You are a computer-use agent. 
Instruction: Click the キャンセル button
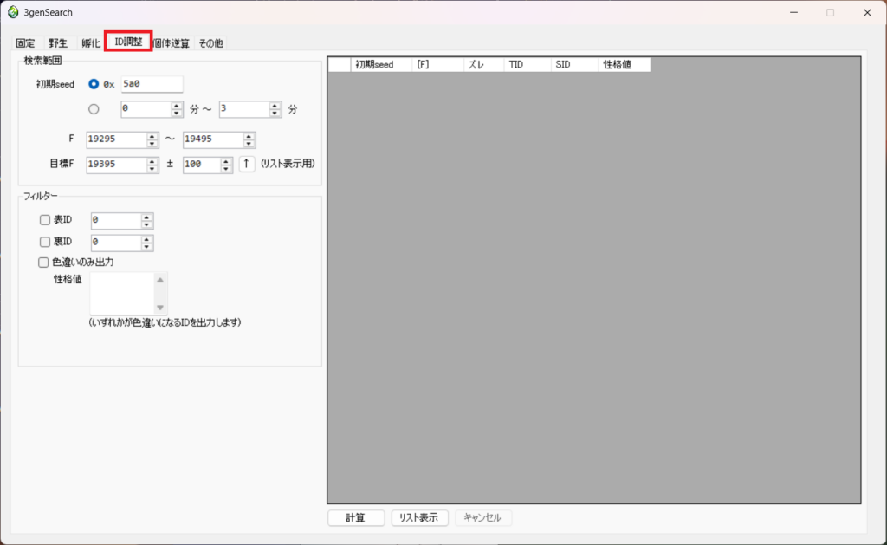click(x=482, y=517)
